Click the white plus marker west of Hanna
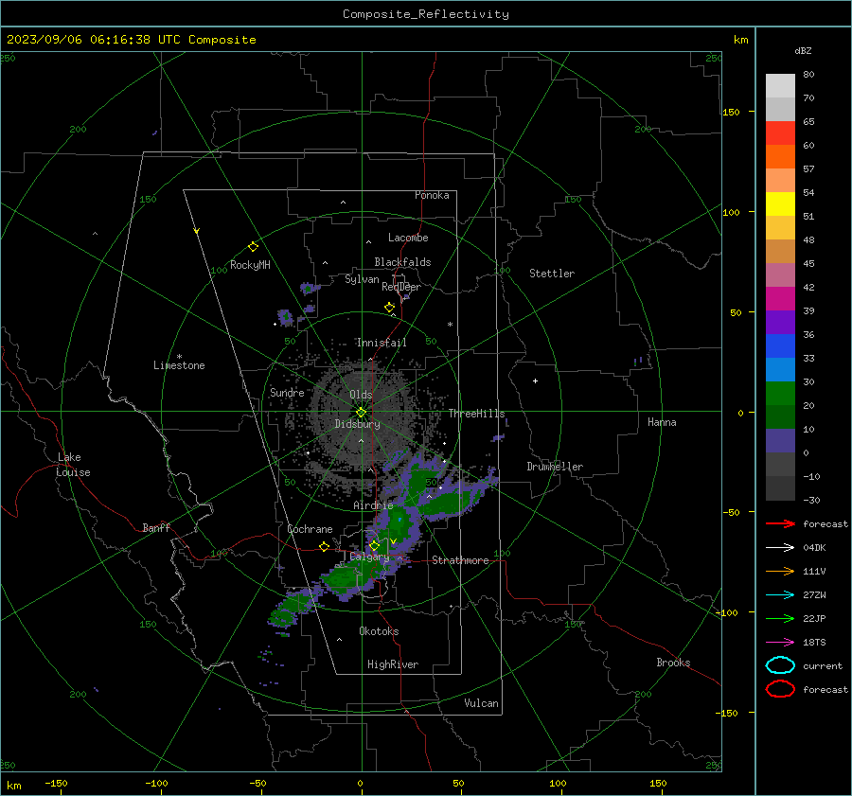Viewport: 852px width, 796px height. click(535, 380)
